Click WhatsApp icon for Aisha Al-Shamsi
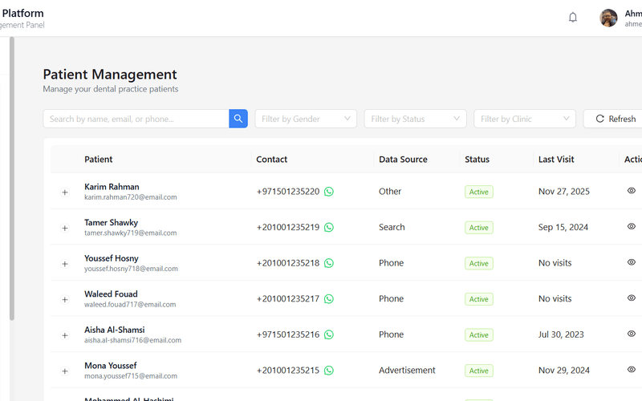The height and width of the screenshot is (401, 642). [329, 334]
